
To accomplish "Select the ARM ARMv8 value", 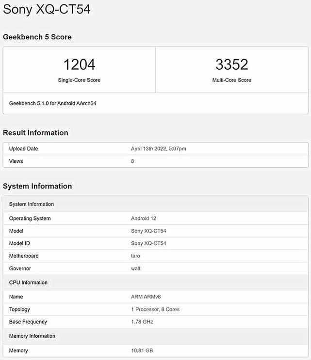I will pos(146,297).
